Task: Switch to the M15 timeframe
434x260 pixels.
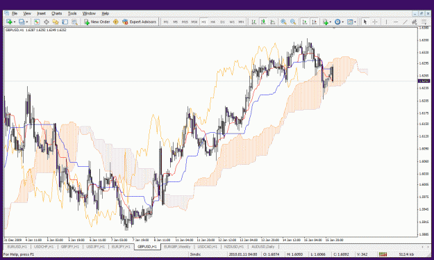Action: tap(185, 22)
